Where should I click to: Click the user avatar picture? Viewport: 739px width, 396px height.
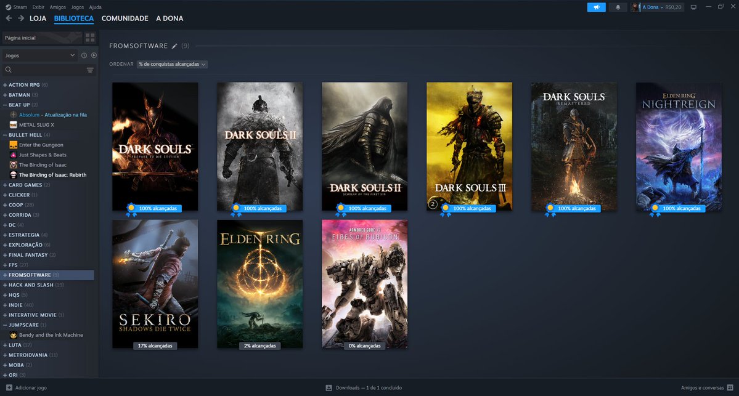click(636, 7)
